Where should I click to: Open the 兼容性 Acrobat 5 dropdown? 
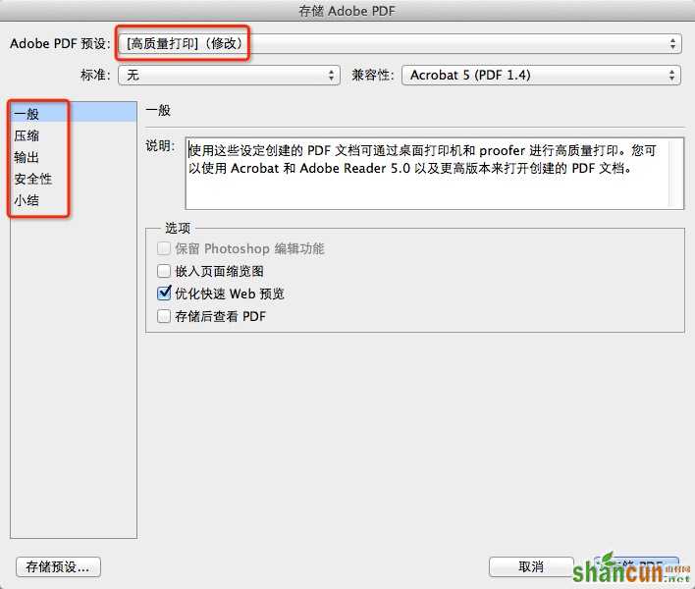pyautogui.click(x=541, y=75)
